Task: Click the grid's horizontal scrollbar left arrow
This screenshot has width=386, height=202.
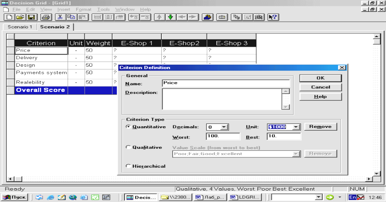Action: 10,179
